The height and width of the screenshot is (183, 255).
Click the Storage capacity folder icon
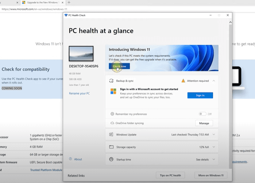coord(111,147)
